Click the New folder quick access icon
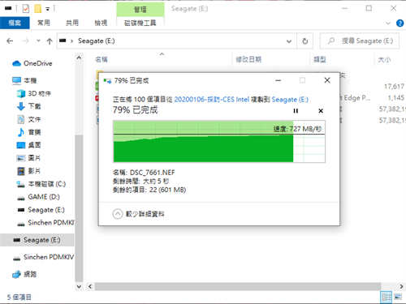Screen dimensions: 406x304 point(37,9)
